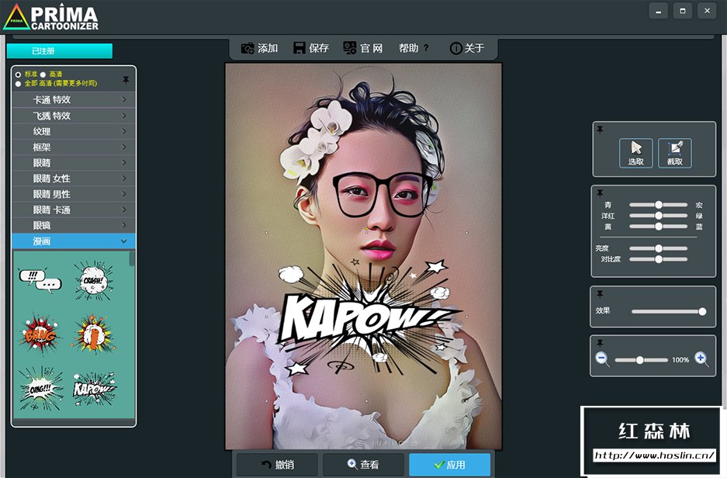Click the zoom in magnifier icon
The width and height of the screenshot is (727, 478).
tap(701, 358)
